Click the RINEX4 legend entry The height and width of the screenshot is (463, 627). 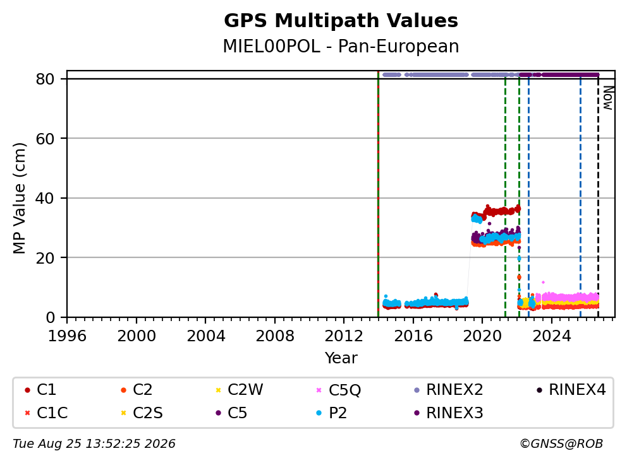coord(571,390)
